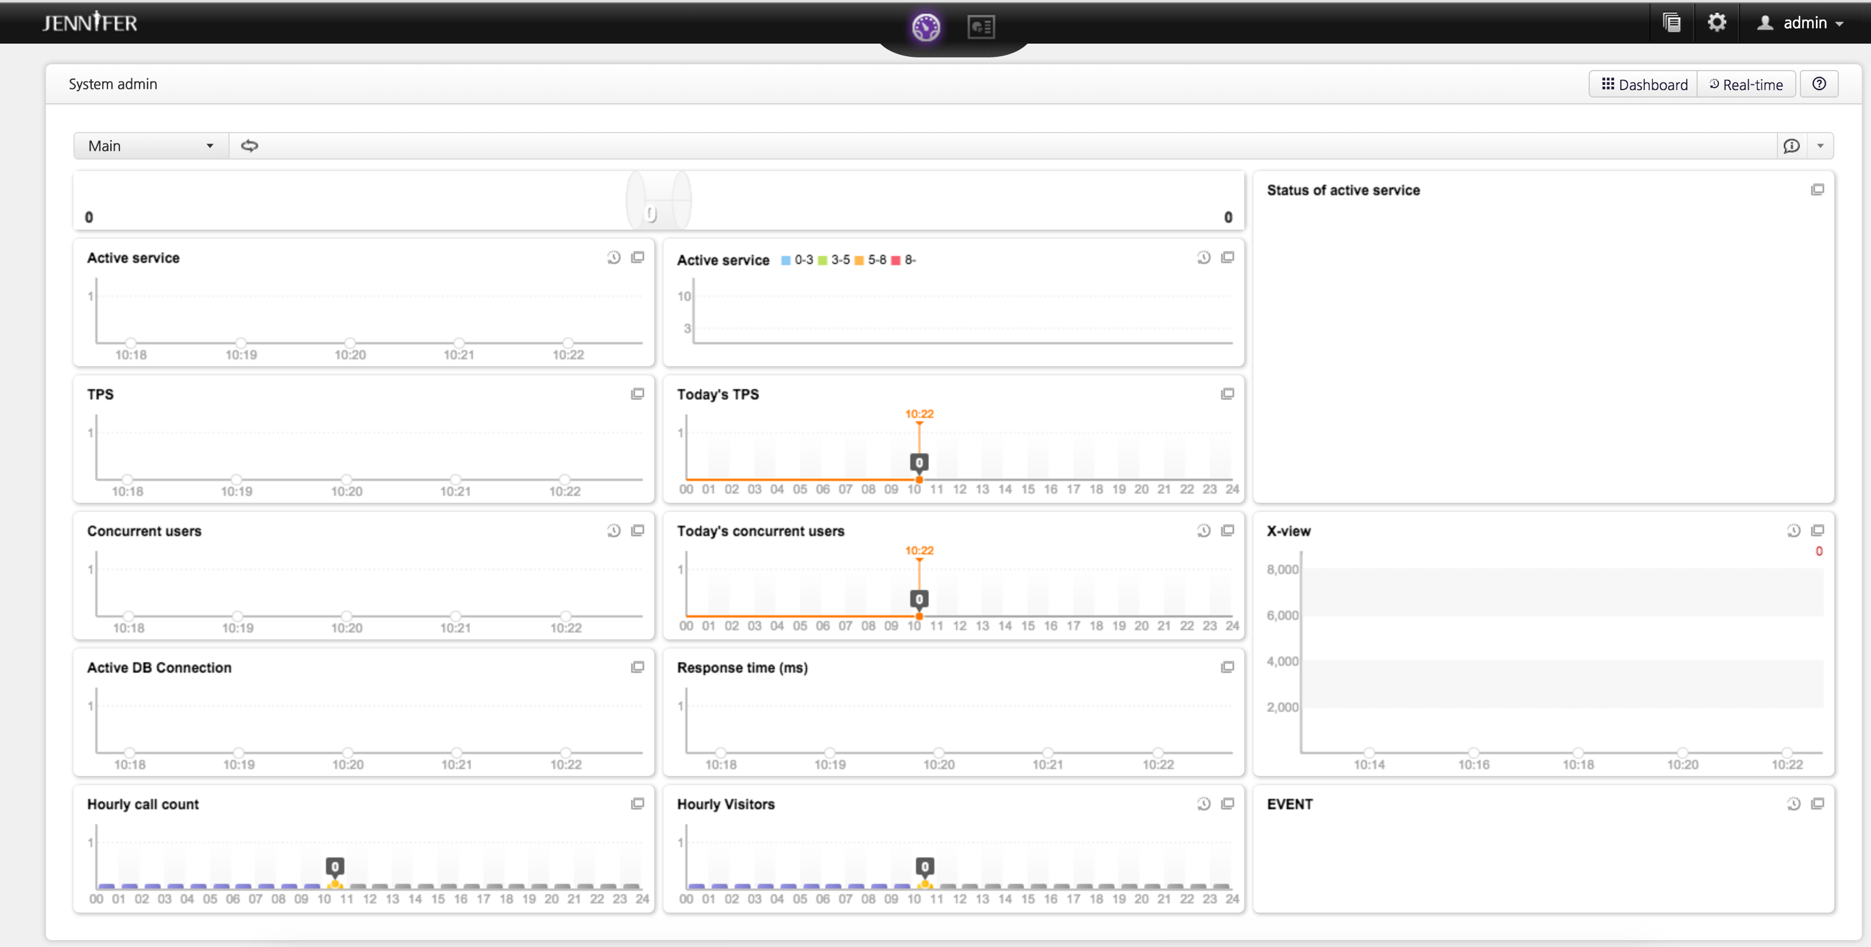Click the 8,000 axis label in X-view
The image size is (1871, 947).
click(1282, 569)
